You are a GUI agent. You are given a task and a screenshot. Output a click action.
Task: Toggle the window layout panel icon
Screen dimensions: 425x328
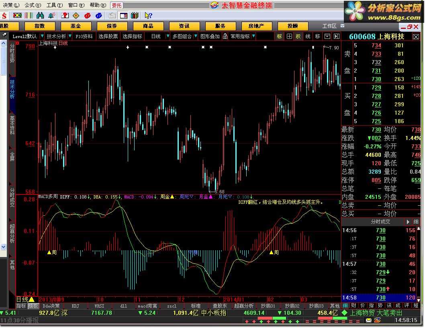click(x=124, y=16)
